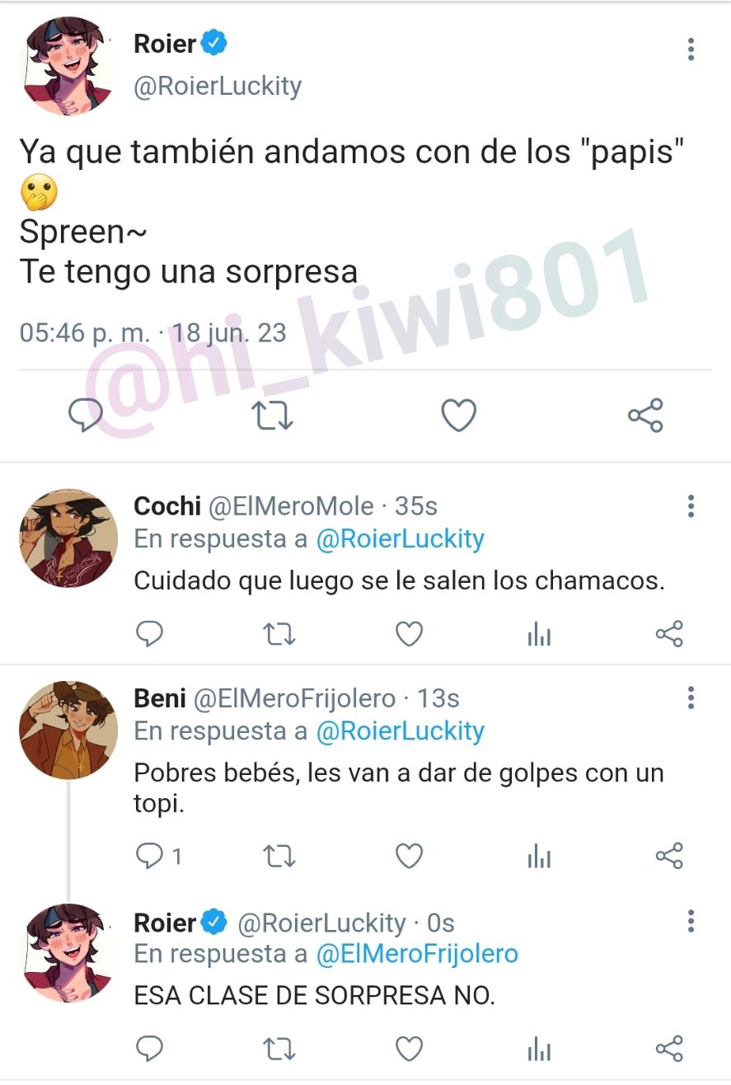Share the main Roier tweet
This screenshot has height=1085, width=731.
click(645, 415)
